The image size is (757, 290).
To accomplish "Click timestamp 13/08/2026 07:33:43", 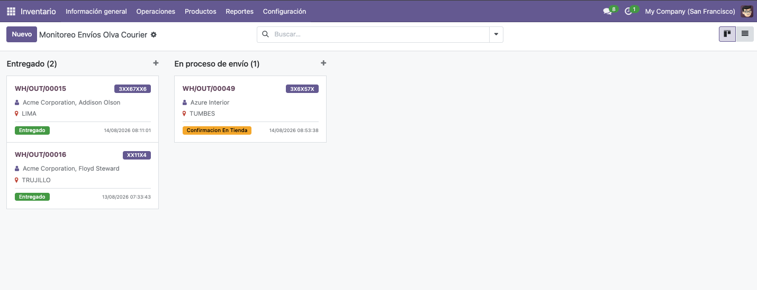I will 127,197.
